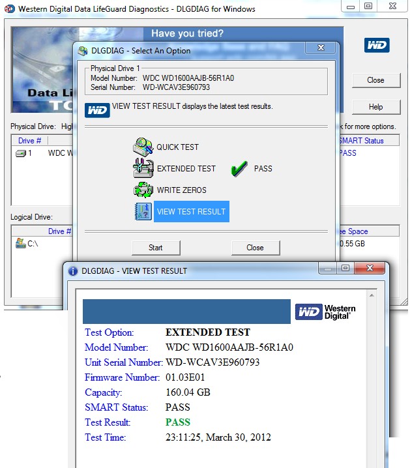Start the selected test option
The image size is (410, 468).
156,248
